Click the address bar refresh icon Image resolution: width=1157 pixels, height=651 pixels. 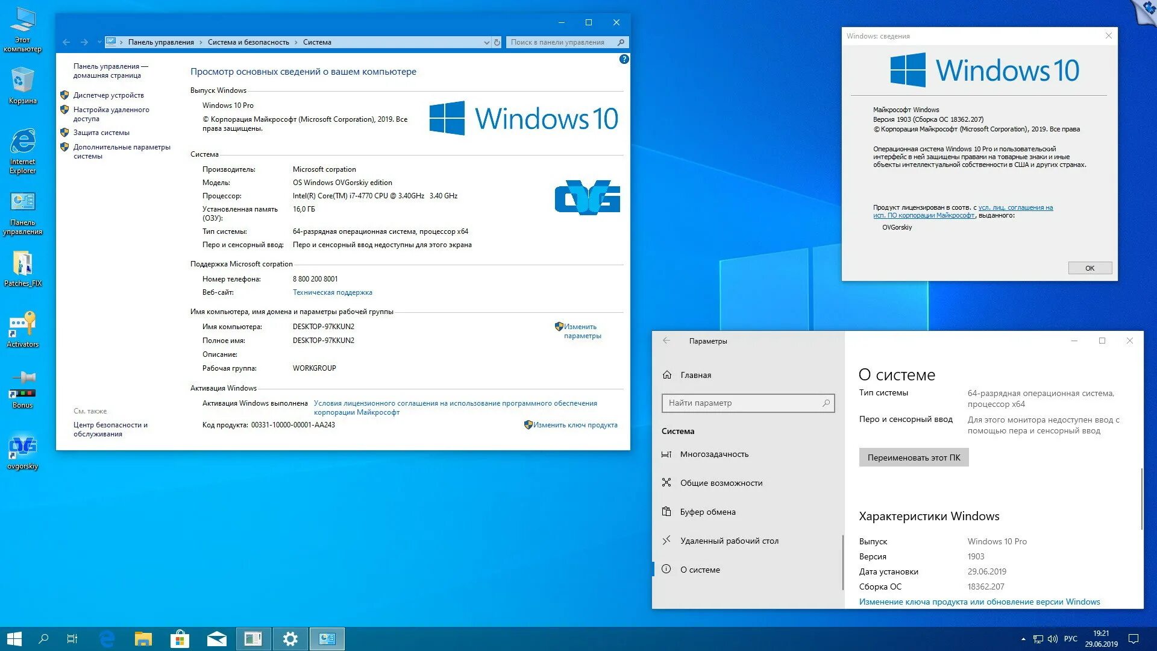click(497, 42)
